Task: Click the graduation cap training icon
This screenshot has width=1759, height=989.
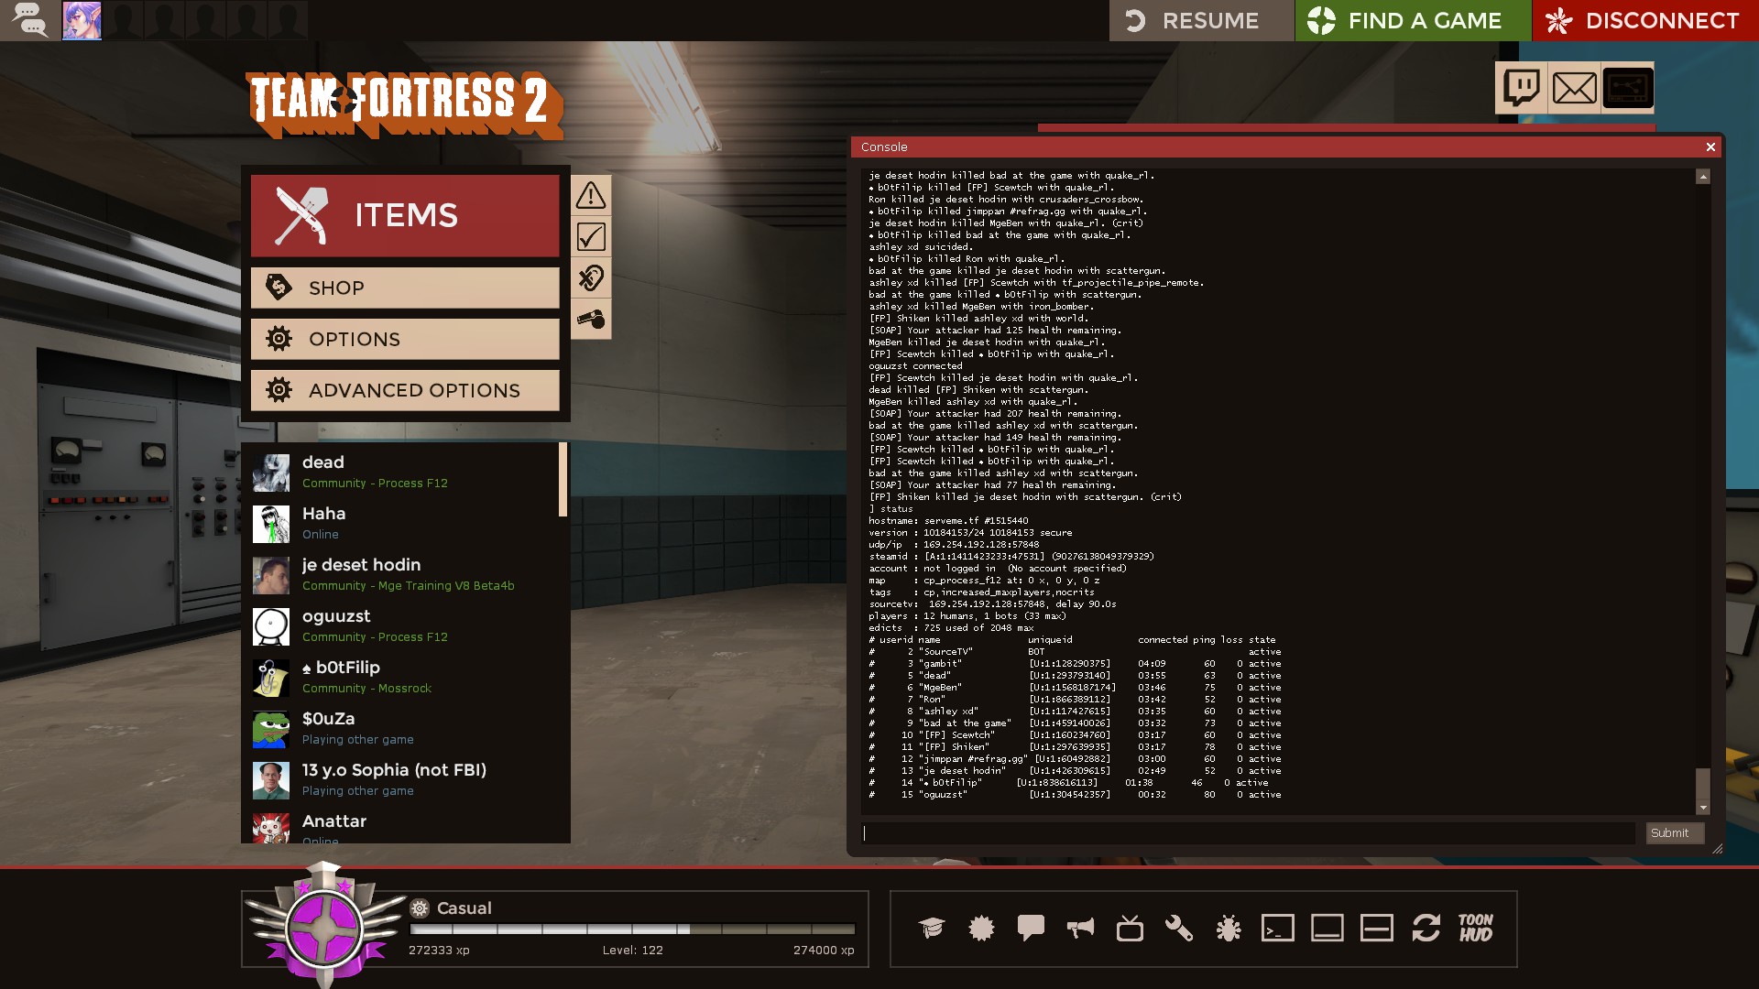Action: pyautogui.click(x=932, y=929)
